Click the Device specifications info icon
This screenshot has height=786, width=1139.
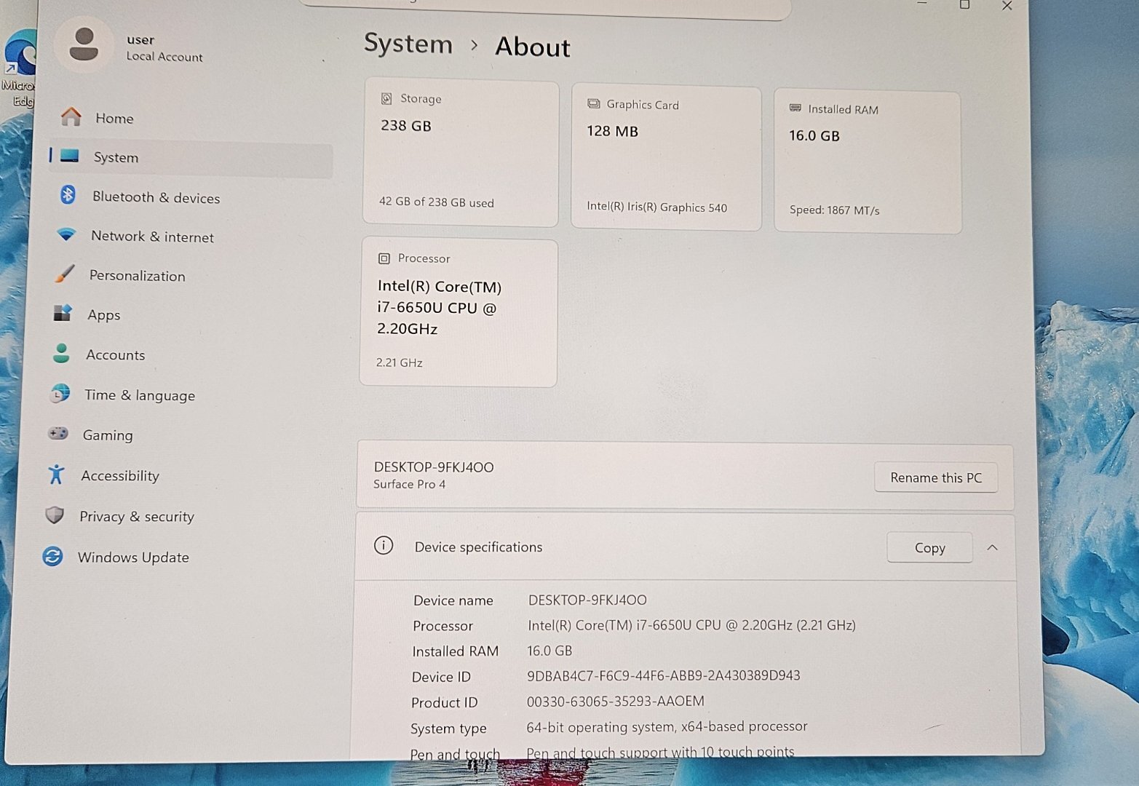coord(384,545)
